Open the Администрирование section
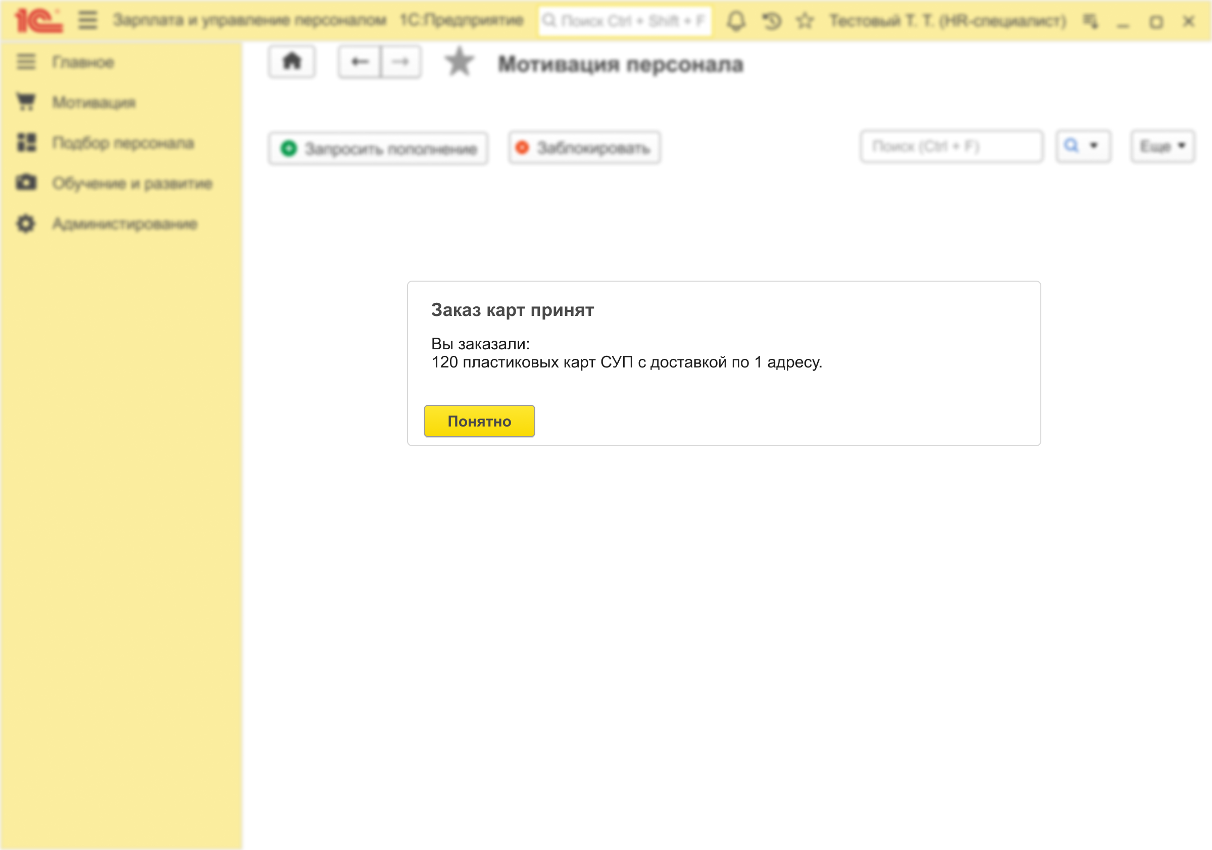Screen dimensions: 1212x850 (x=125, y=224)
